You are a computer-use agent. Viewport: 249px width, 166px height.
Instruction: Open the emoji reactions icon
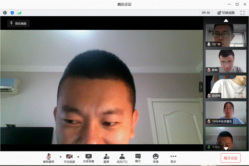[156, 158]
